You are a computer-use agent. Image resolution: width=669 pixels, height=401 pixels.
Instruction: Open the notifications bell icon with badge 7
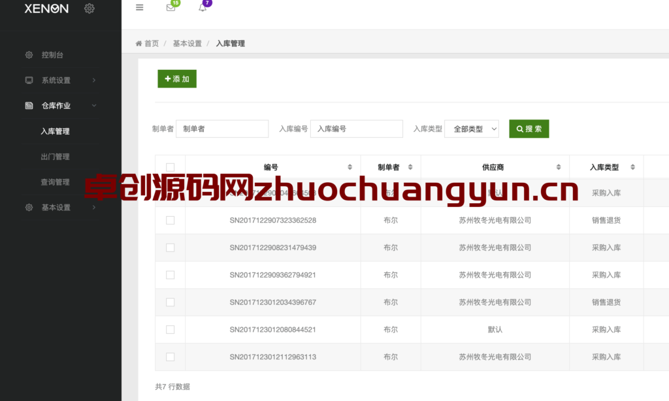point(203,8)
